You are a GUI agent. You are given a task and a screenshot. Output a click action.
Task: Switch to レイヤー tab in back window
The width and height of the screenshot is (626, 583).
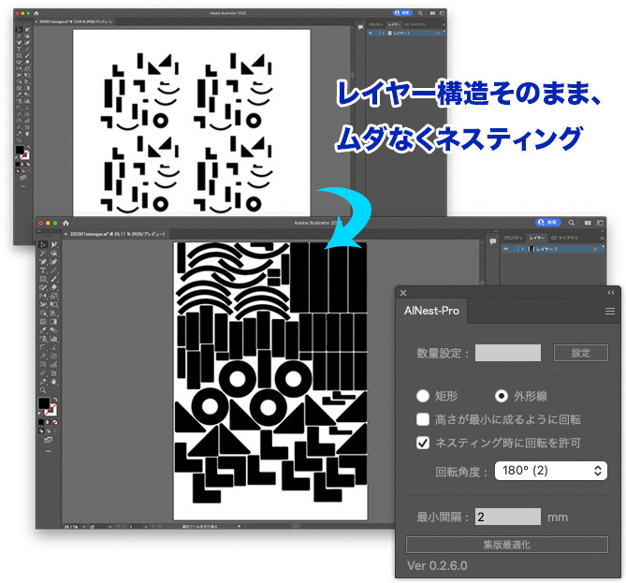tap(394, 24)
